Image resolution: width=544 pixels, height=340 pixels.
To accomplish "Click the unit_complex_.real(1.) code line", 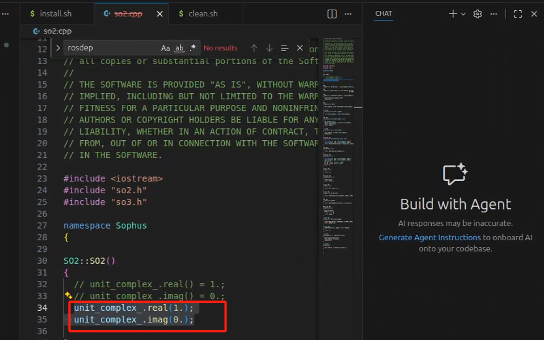I will coord(134,308).
